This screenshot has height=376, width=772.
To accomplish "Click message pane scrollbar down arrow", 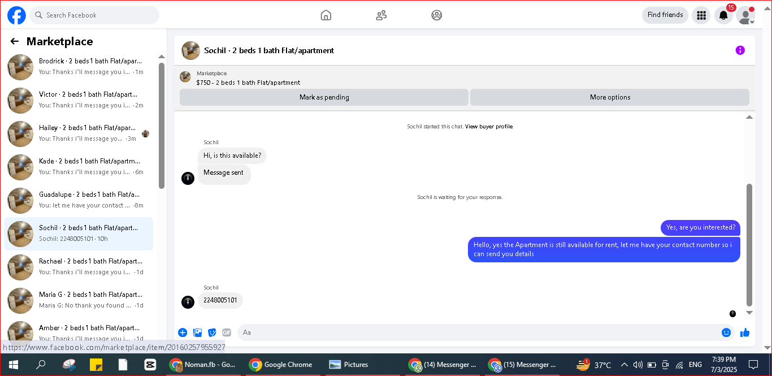I will pos(749,312).
